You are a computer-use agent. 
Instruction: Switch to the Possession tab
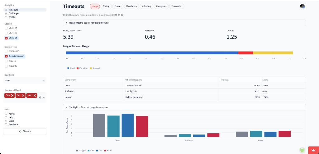pos(177,6)
